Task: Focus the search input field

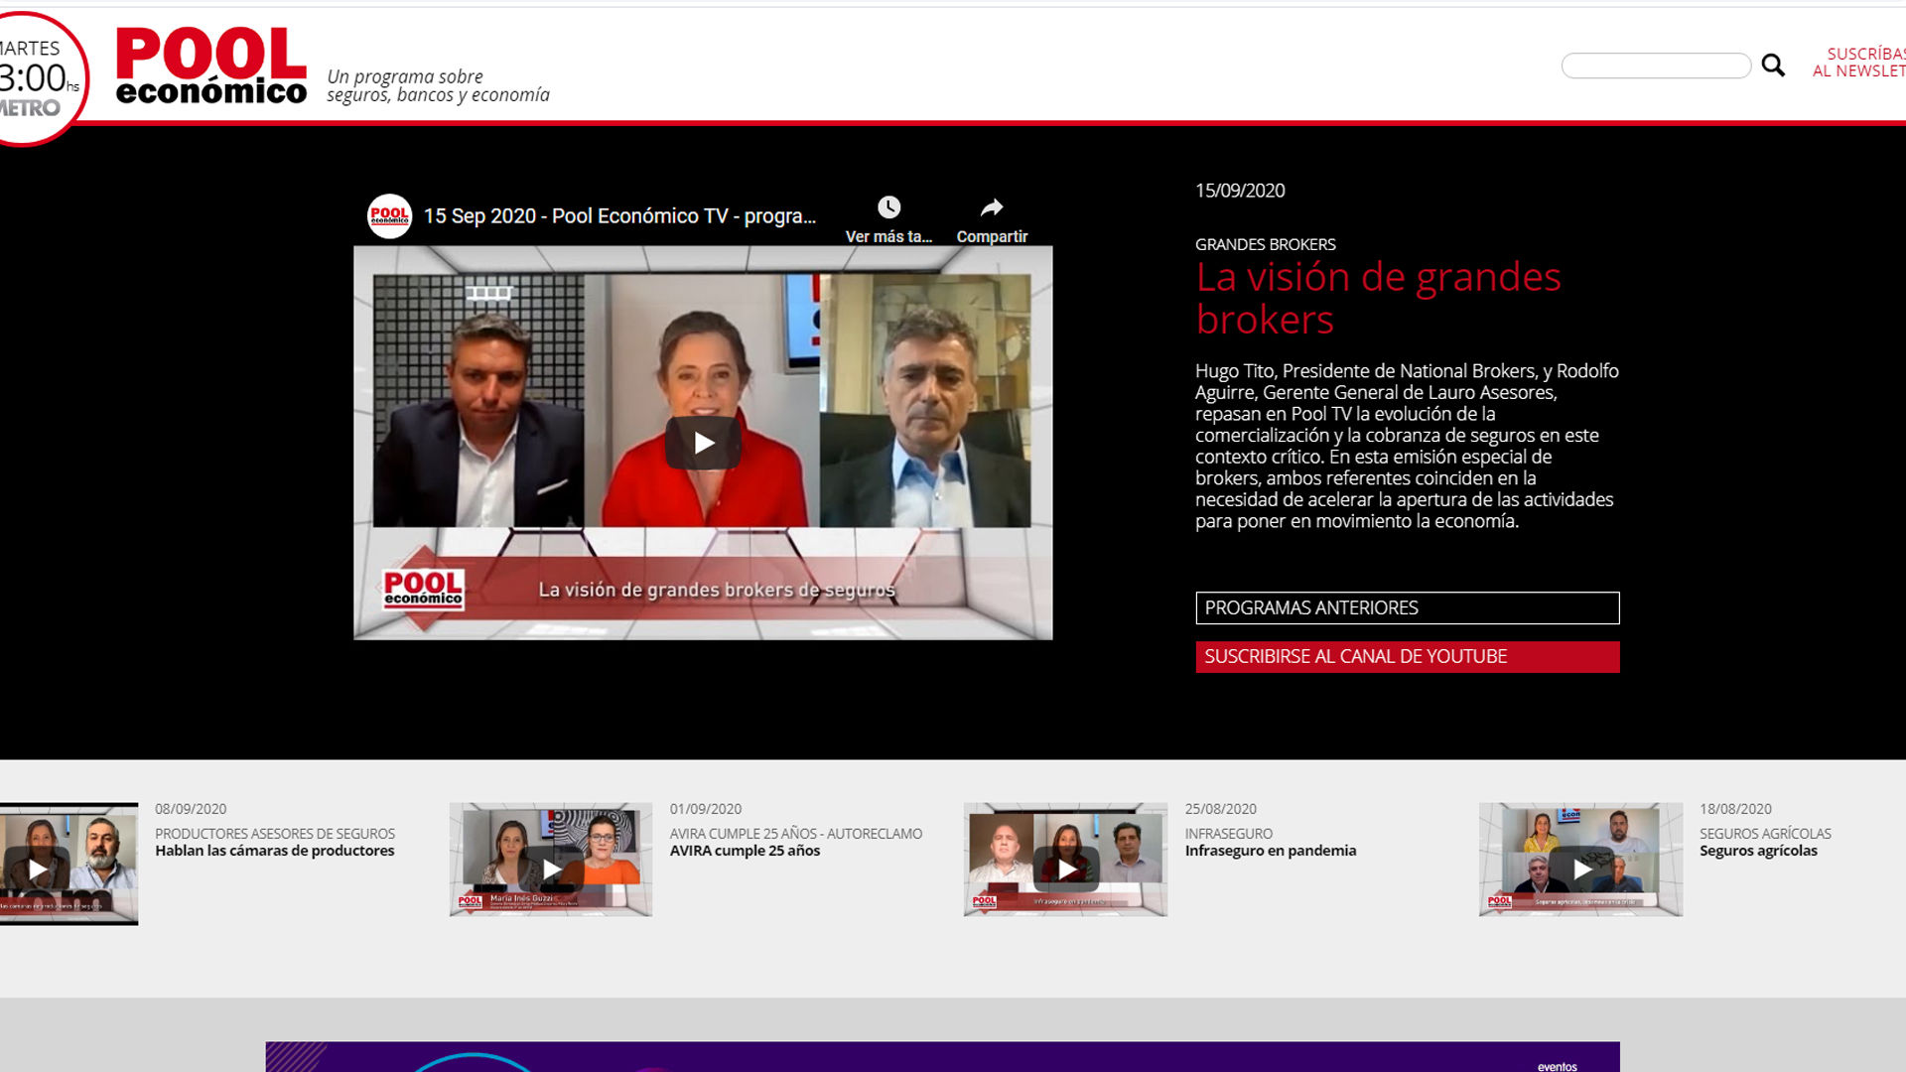Action: [1656, 66]
